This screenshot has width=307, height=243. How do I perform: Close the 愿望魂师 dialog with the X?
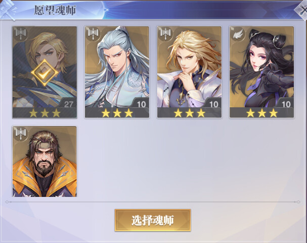click(302, 9)
